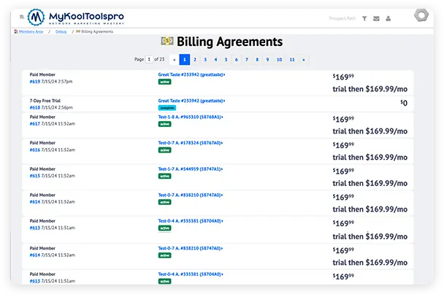Open the mail envelope icon
The width and height of the screenshot is (444, 294).
(376, 18)
